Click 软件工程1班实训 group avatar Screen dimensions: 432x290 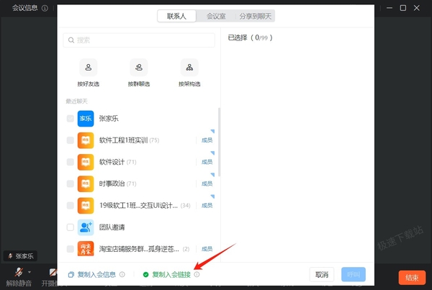coord(86,140)
